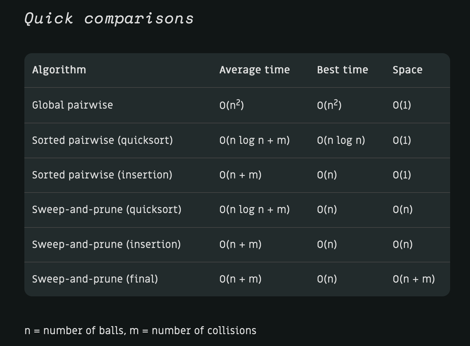Click Sorted pairwise (quicksort) best time O(n log n)
Image resolution: width=470 pixels, height=346 pixels.
341,140
